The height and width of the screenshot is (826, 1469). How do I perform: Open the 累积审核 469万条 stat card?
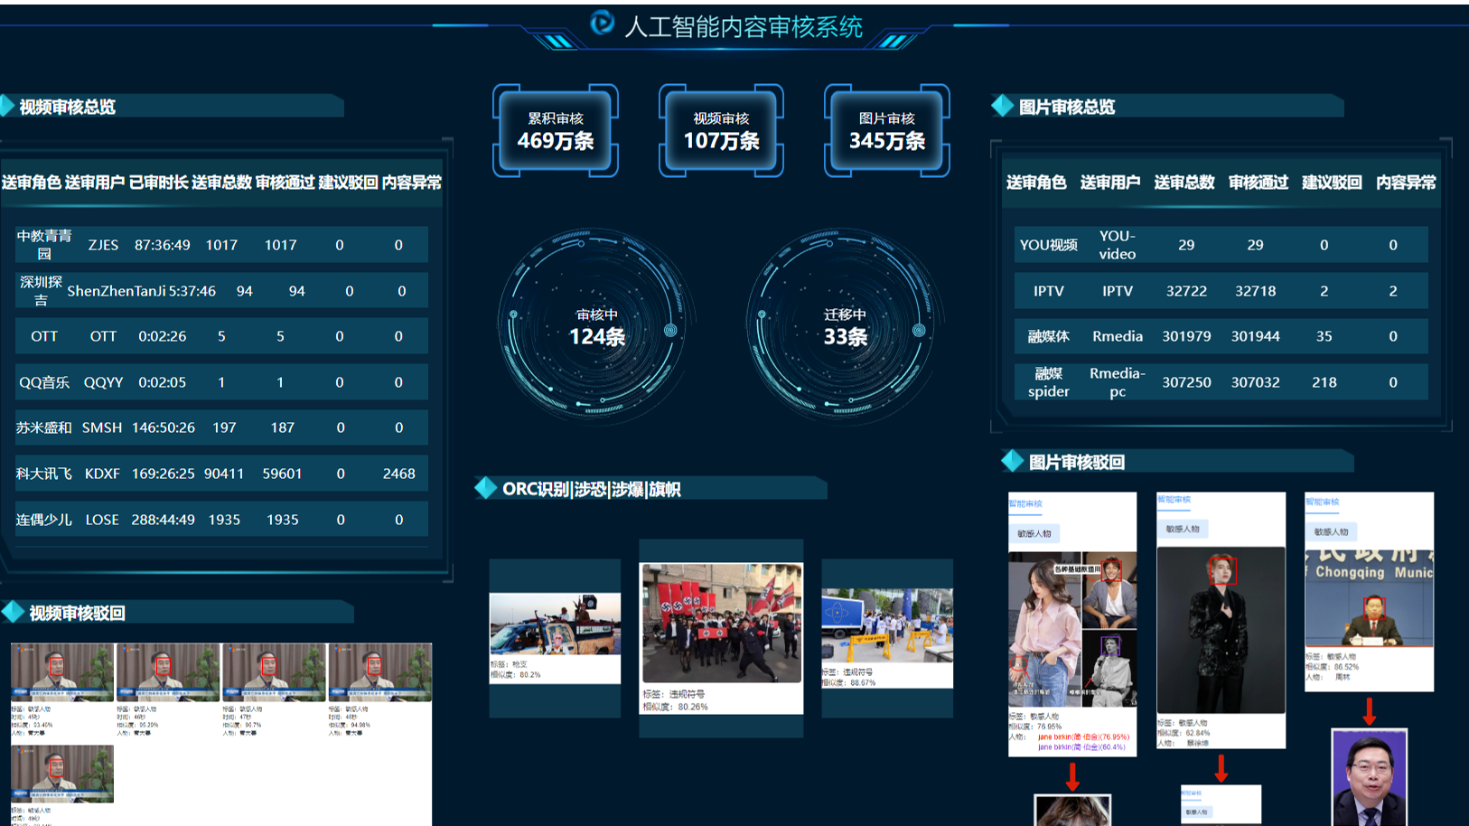[556, 131]
